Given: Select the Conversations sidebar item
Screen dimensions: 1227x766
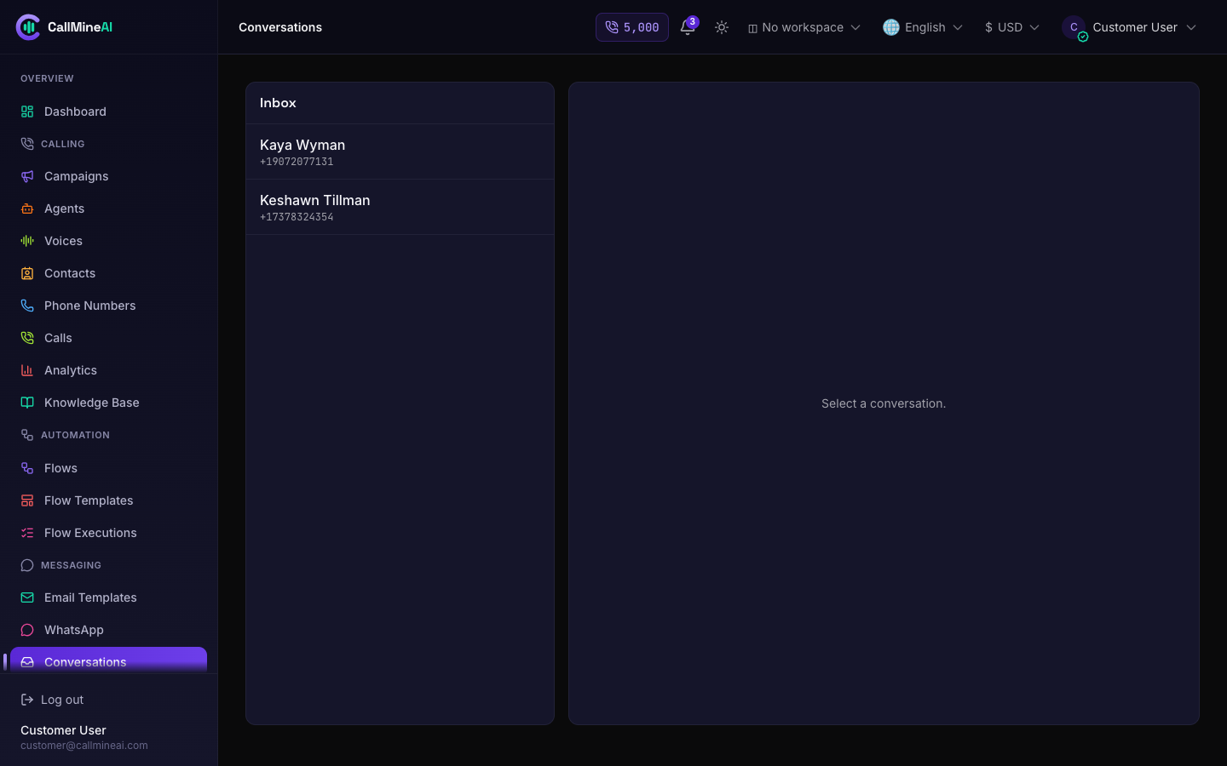Looking at the screenshot, I should [108, 660].
